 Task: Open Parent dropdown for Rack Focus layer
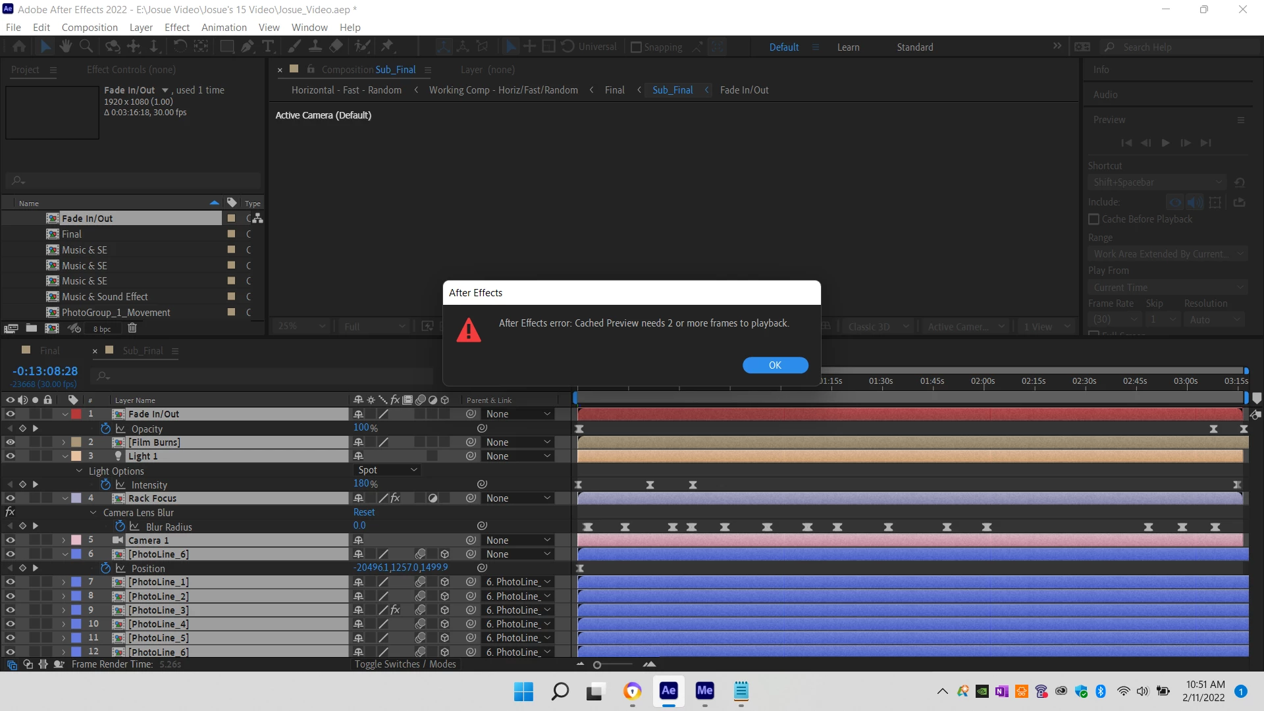coord(518,498)
